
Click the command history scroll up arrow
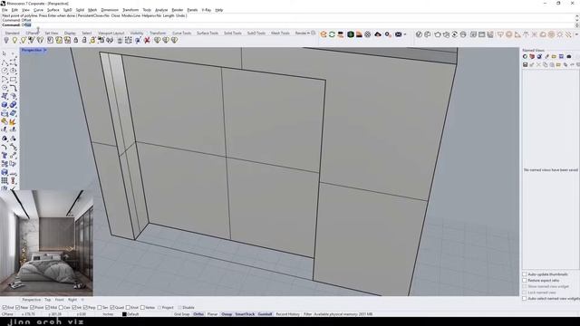coord(577,16)
